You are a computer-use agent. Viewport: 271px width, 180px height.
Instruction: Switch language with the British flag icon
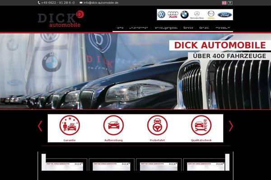[224, 3]
